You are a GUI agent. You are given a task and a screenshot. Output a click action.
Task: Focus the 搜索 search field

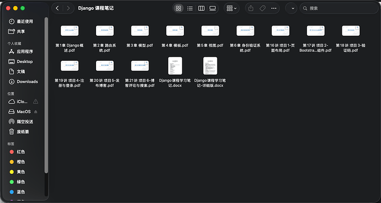[339, 8]
